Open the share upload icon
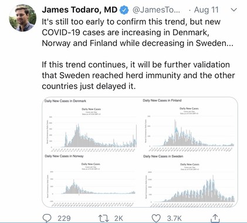Screen dimensions: 247x223 (215, 218)
